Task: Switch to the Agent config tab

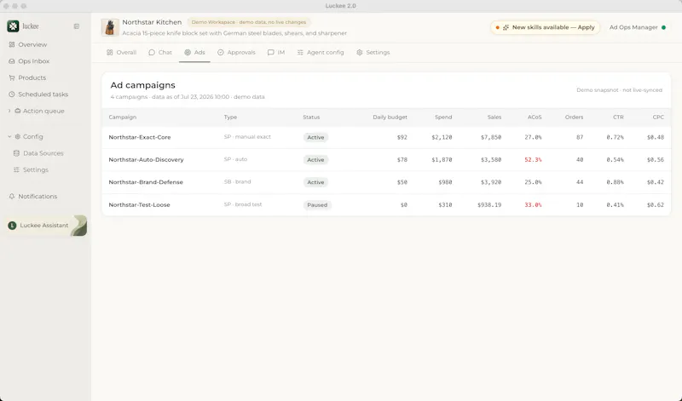Action: [321, 53]
